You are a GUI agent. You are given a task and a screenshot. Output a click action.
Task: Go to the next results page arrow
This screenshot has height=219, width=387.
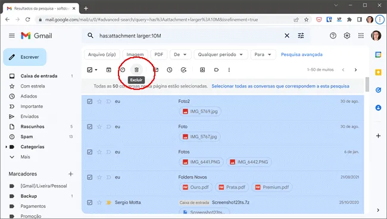[355, 70]
